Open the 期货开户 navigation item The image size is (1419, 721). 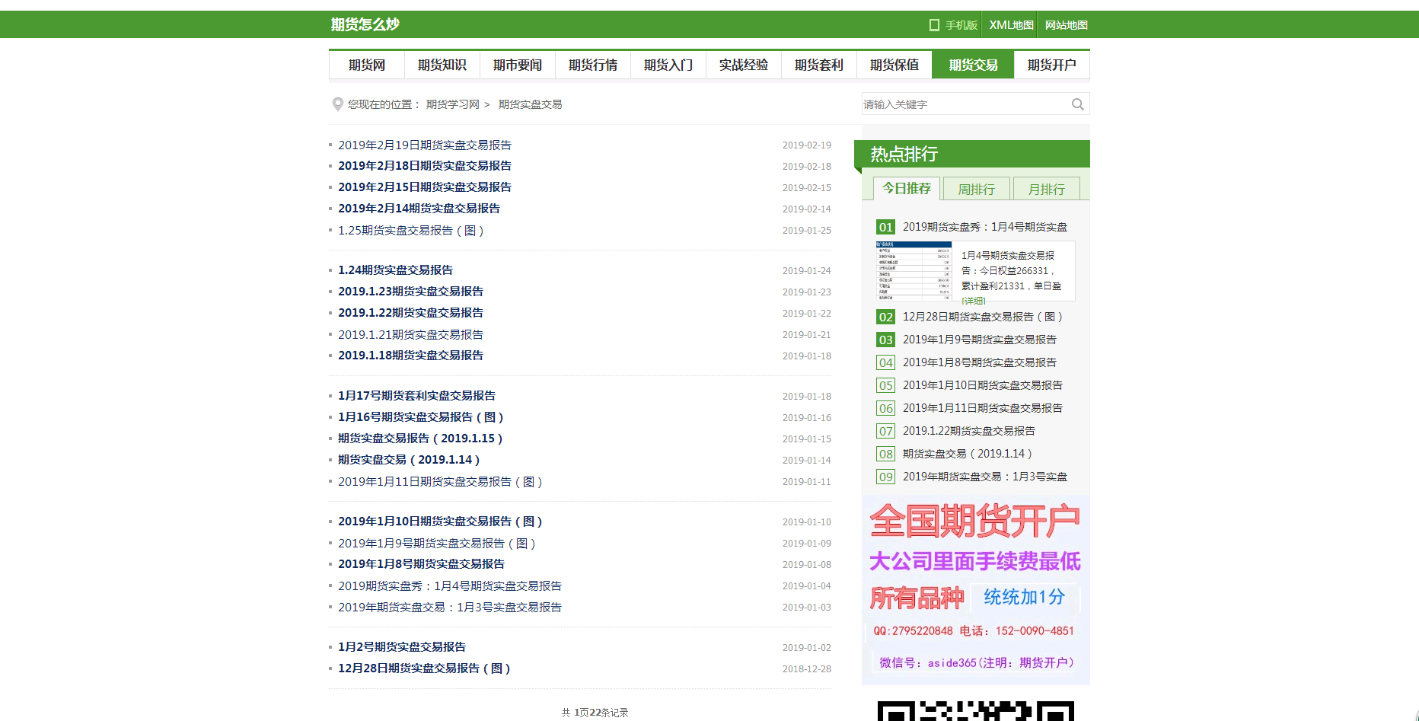point(1053,65)
